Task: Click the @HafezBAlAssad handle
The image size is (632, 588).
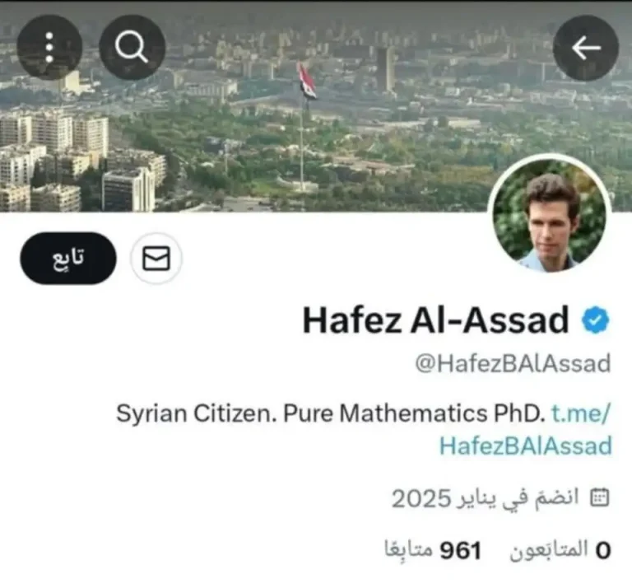Action: (x=513, y=364)
